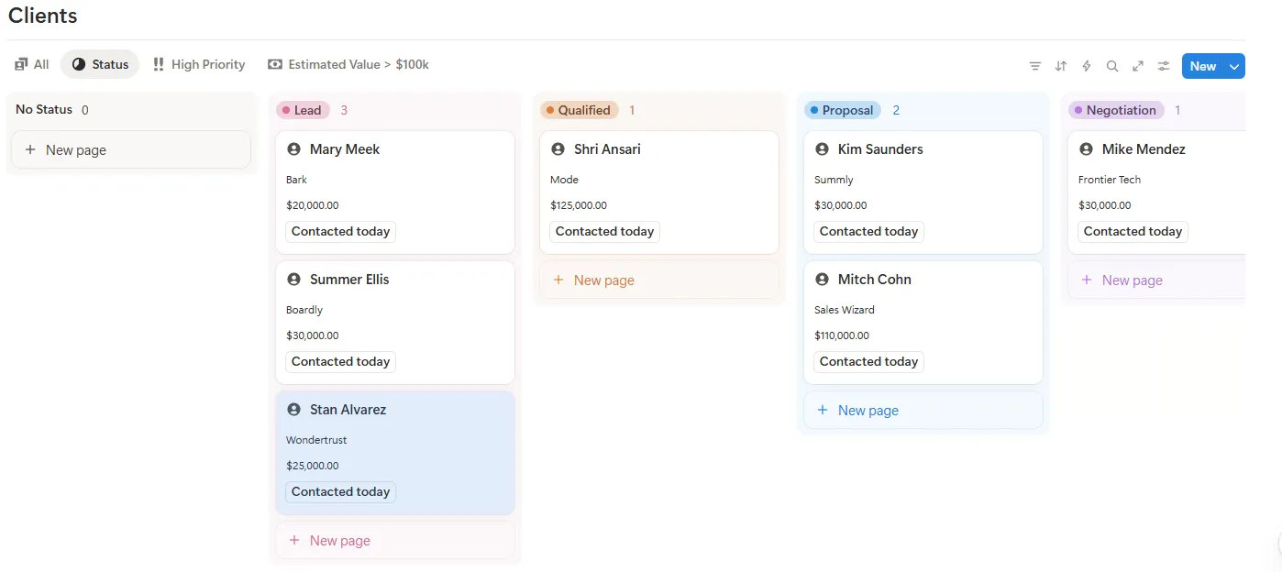Switch to the All view tab
Image resolution: width=1282 pixels, height=572 pixels.
click(x=32, y=64)
